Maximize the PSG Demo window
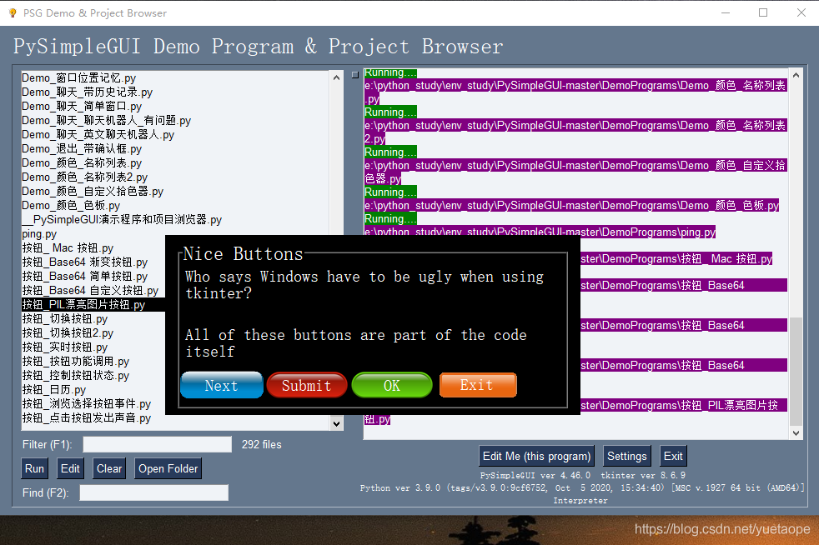This screenshot has width=819, height=545. (x=763, y=12)
